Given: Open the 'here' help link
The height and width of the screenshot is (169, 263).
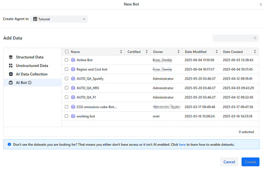Looking at the screenshot, I should (x=182, y=144).
